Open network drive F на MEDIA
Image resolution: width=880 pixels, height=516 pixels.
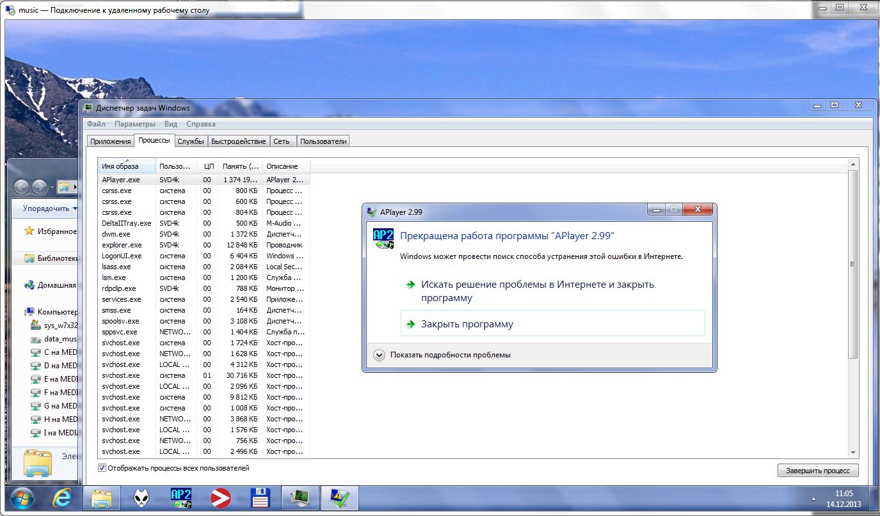[x=54, y=393]
